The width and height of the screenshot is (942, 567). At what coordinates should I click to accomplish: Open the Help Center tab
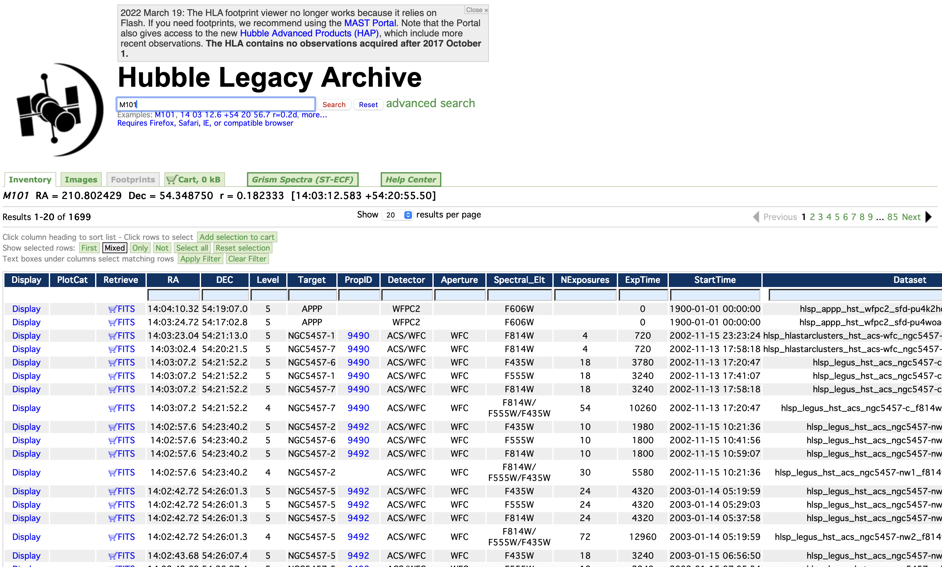[411, 180]
